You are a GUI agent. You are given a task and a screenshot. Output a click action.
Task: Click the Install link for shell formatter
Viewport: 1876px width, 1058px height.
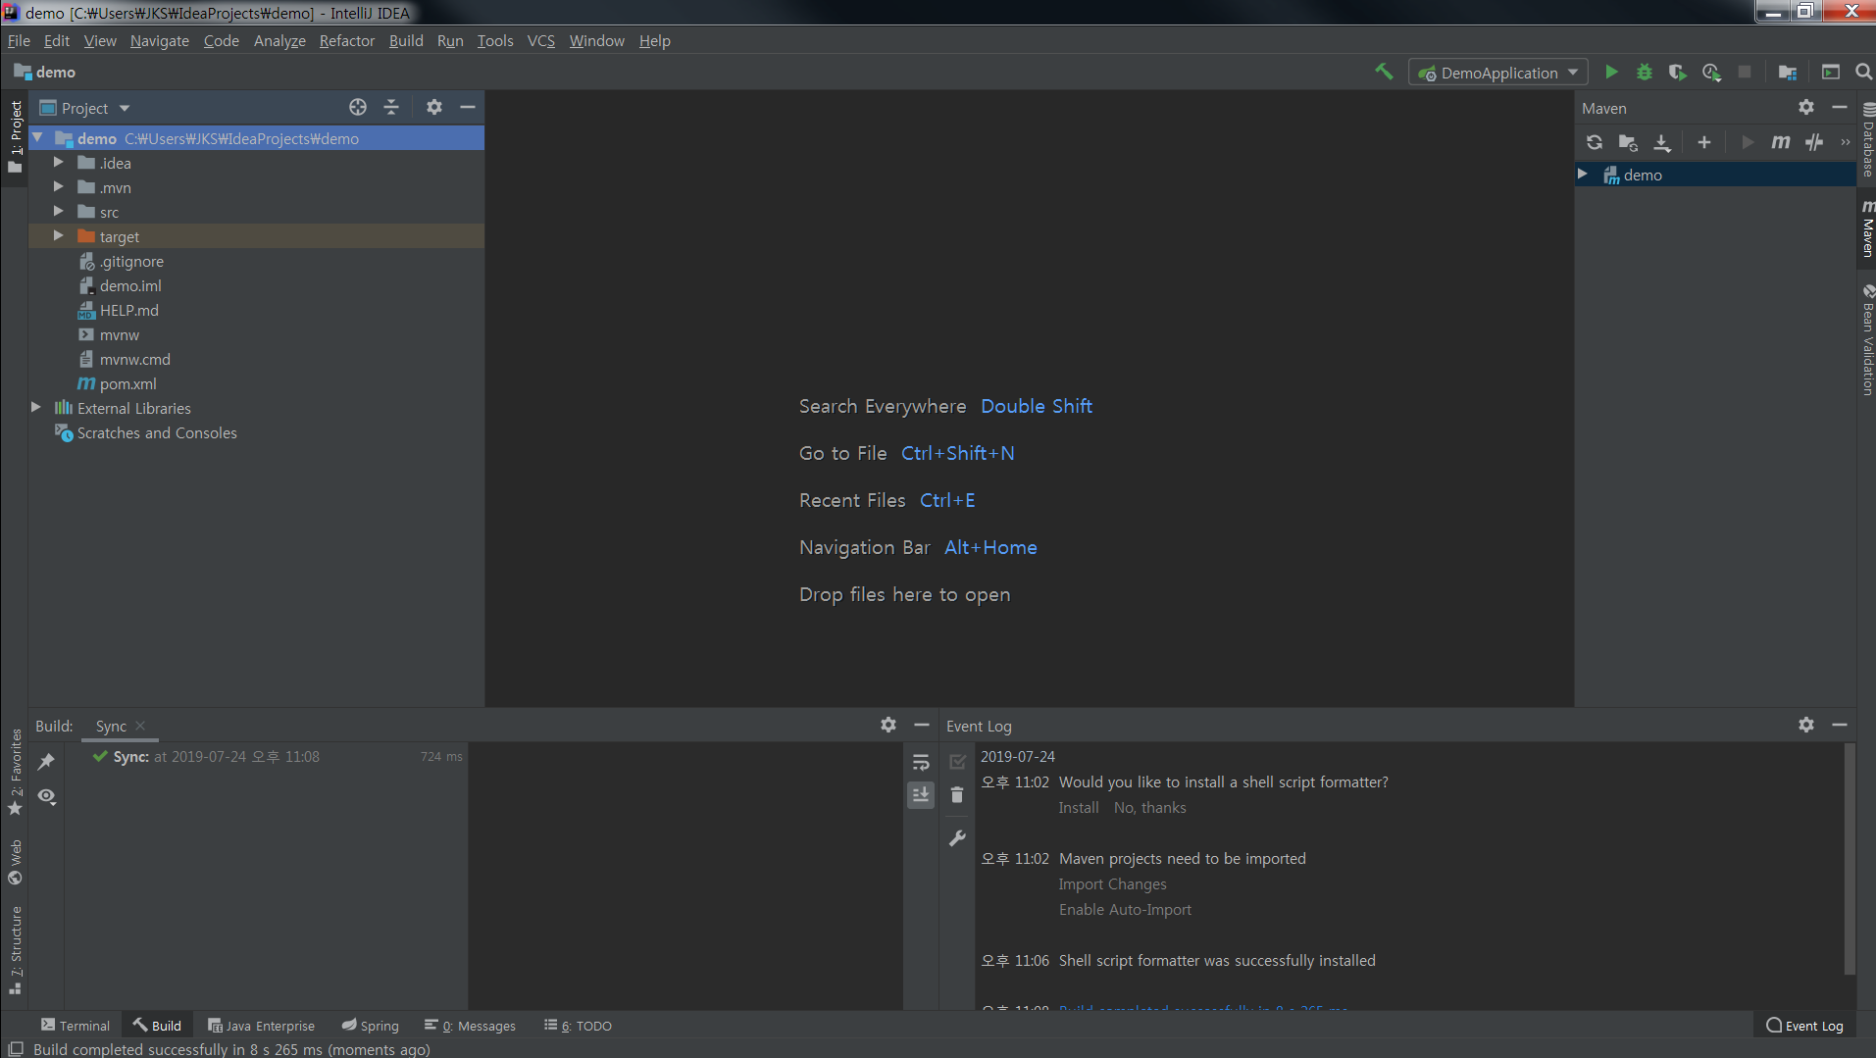pyautogui.click(x=1079, y=808)
